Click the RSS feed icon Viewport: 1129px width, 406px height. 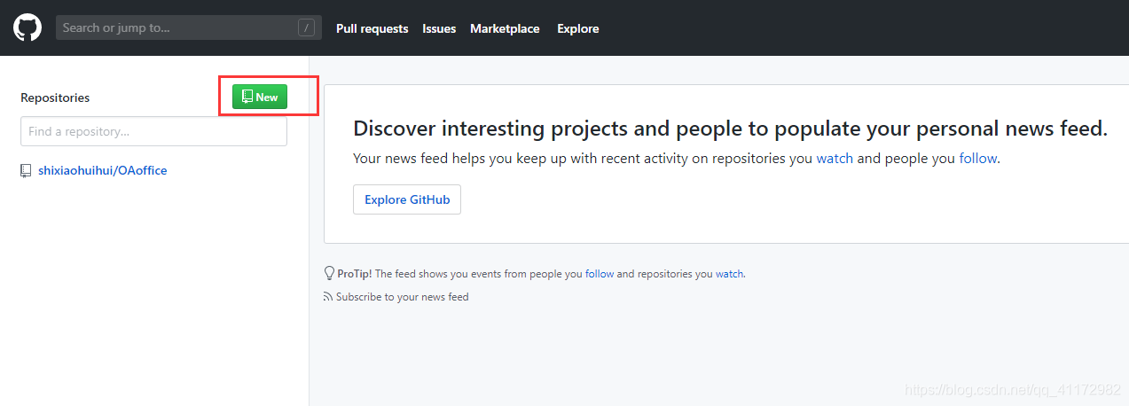pos(328,297)
